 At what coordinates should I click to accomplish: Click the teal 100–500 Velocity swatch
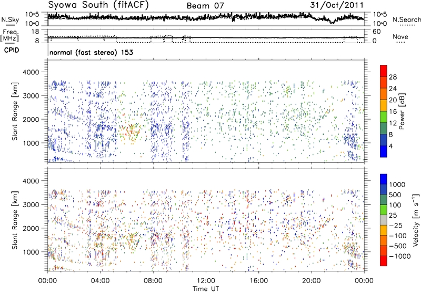pyautogui.click(x=384, y=200)
